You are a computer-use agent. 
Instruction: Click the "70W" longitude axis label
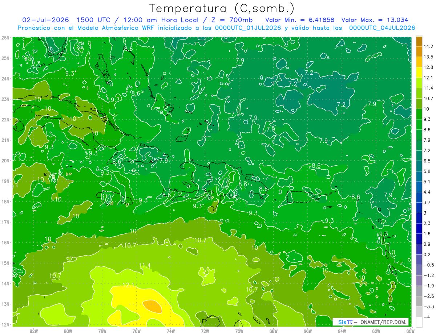tap(239, 331)
